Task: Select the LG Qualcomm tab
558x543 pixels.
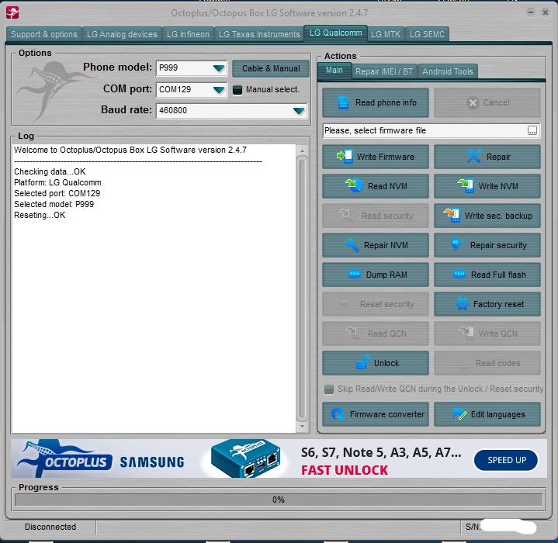Action: pos(335,33)
